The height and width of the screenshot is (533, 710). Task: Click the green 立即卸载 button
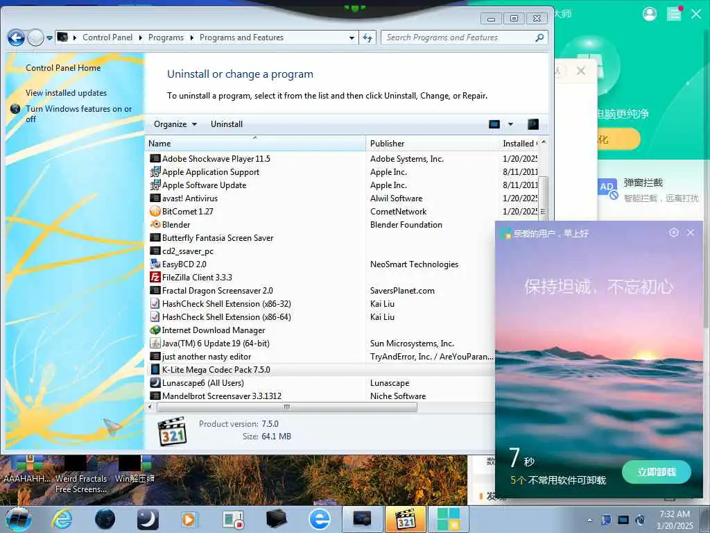click(657, 472)
